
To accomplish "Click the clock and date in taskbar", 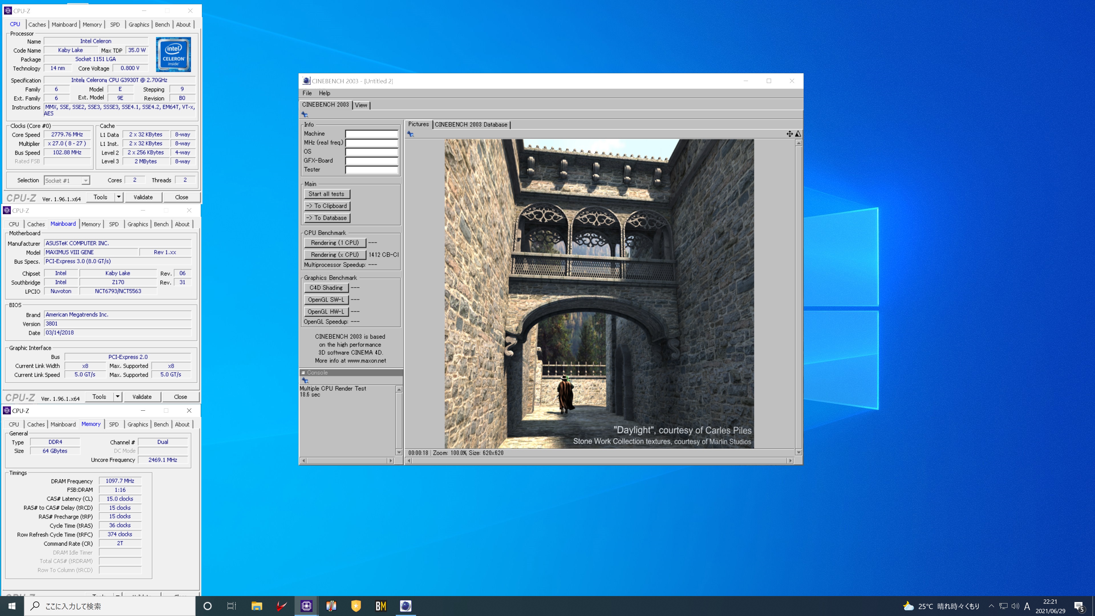I will tap(1050, 606).
